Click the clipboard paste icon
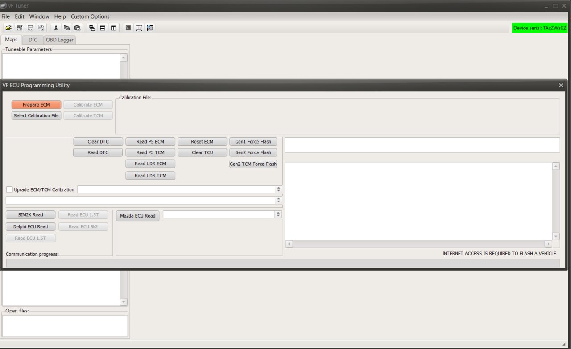The width and height of the screenshot is (571, 349). (78, 28)
